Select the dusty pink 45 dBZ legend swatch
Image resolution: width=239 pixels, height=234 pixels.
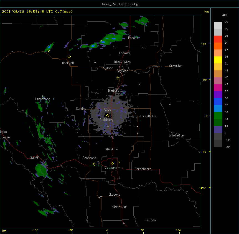coord(218,81)
